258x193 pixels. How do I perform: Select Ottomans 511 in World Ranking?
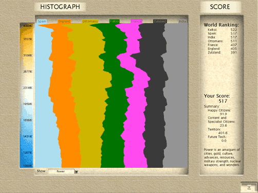pyautogui.click(x=222, y=41)
